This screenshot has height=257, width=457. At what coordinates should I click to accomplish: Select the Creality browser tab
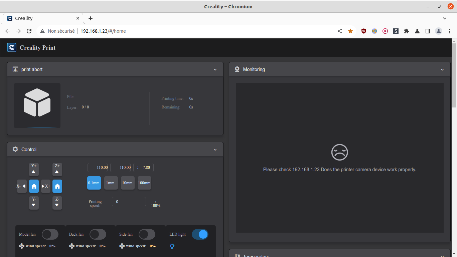(43, 18)
